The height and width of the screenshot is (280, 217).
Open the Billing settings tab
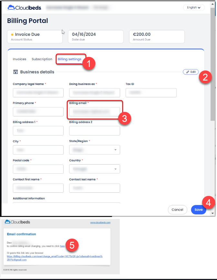(69, 59)
